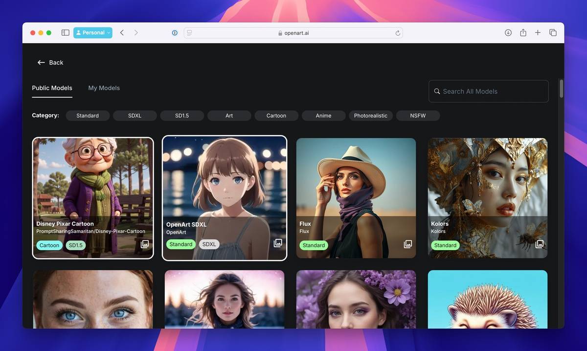Viewport: 587px width, 351px height.
Task: Click Standard tag on Flux card
Action: click(314, 245)
